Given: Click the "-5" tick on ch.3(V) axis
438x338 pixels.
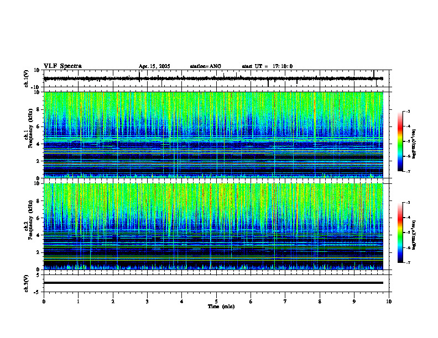Looking at the screenshot, I should pyautogui.click(x=38, y=292).
